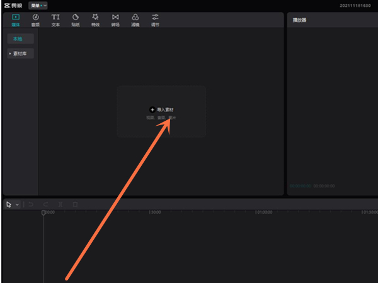Open the 转场 (Transitions) bowtie icon
Screen dimensions: 378x283
115,19
